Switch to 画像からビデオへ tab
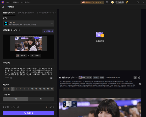Image resolution: width=146 pixels, height=117 pixels. 9,13
